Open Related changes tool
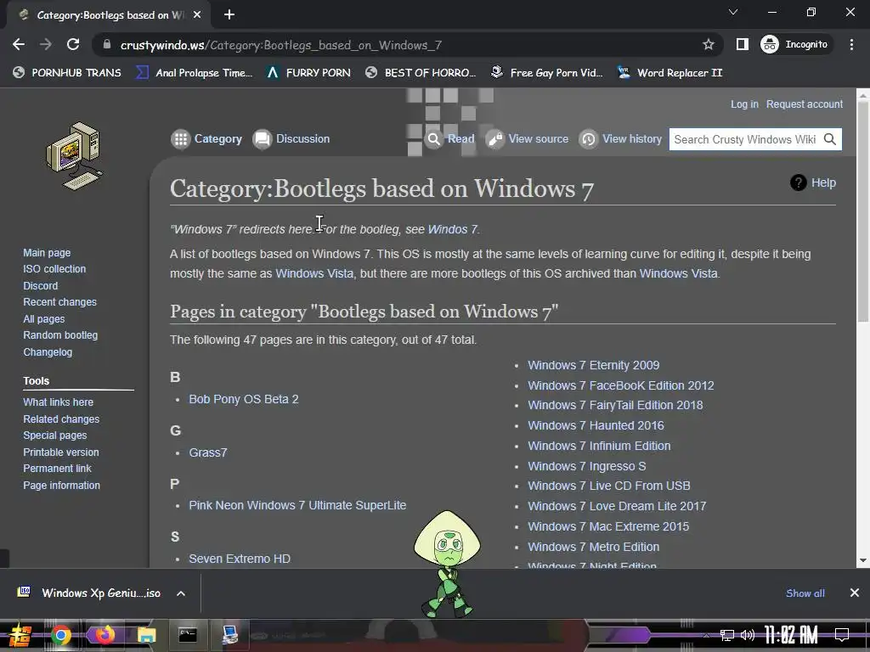Viewport: 870px width, 652px height. [61, 419]
